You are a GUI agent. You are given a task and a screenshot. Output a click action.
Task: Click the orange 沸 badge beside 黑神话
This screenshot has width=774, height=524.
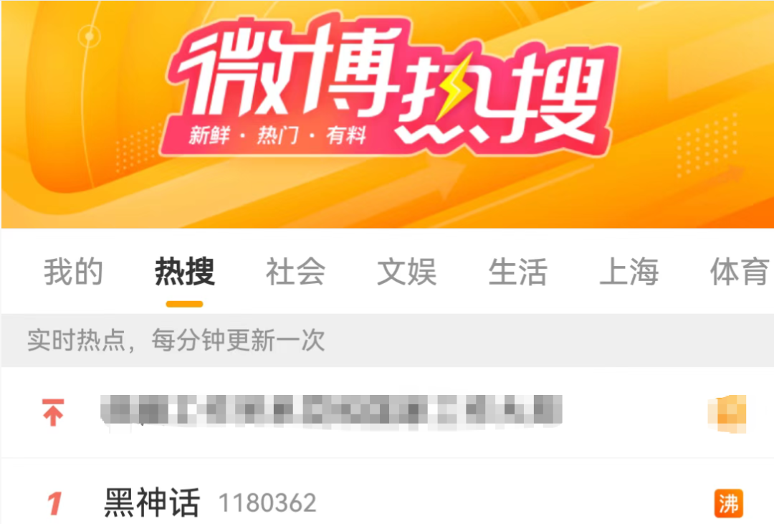(x=729, y=503)
